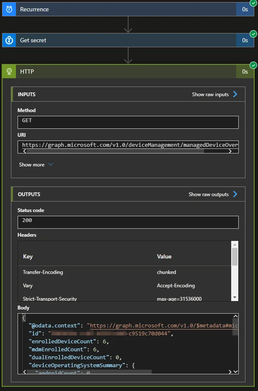Select the Accept-Encoding value cell
The image size is (258, 391).
[x=176, y=286]
